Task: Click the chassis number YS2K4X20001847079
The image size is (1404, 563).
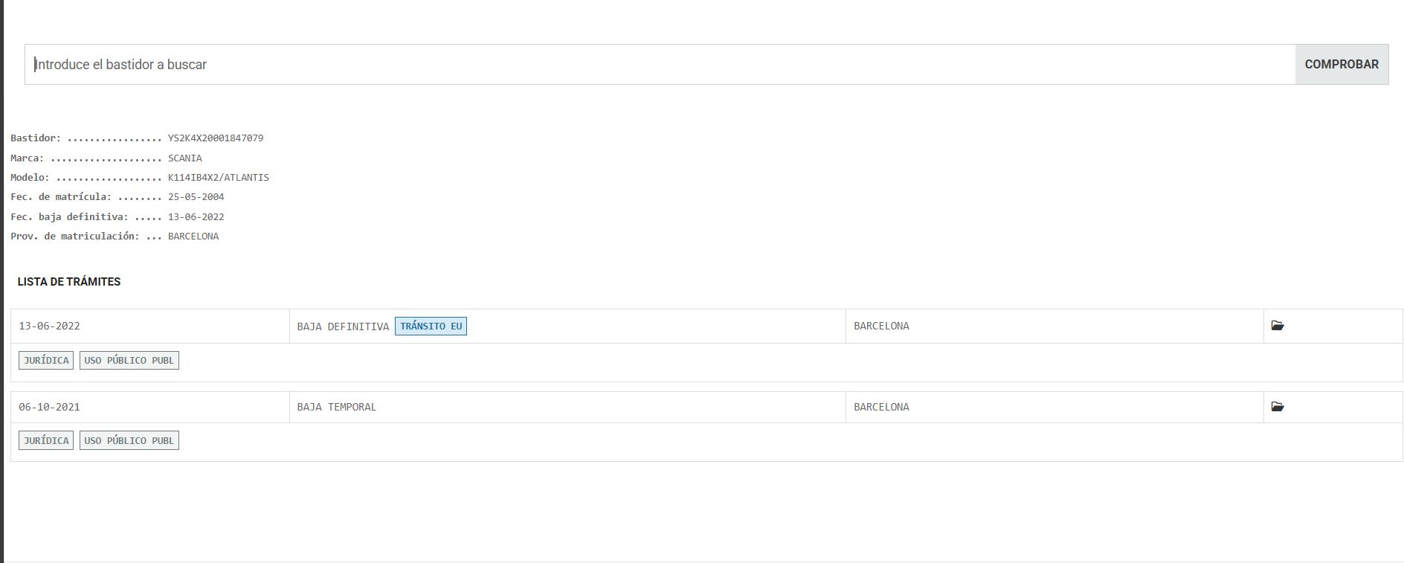Action: (216, 138)
